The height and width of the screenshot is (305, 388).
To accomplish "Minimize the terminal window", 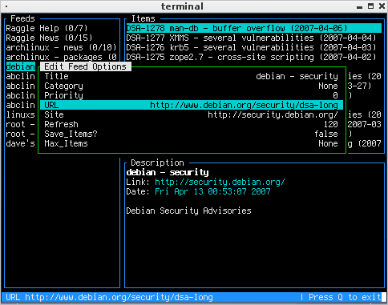I will pyautogui.click(x=360, y=7).
